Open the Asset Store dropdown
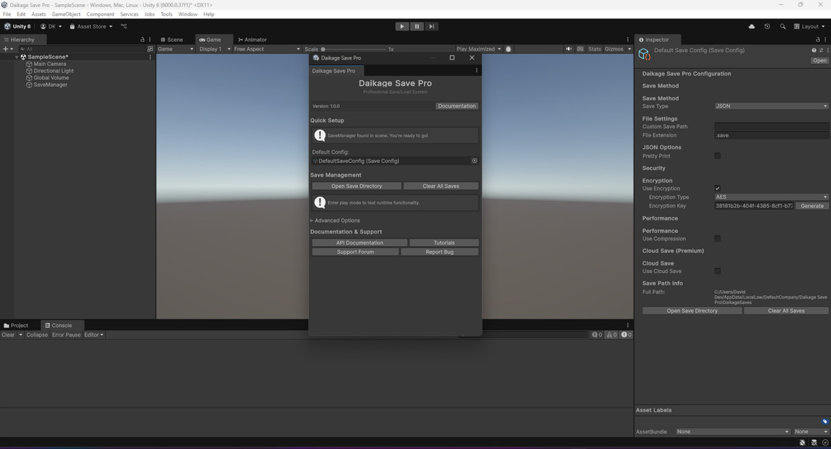831x449 pixels. 91,26
